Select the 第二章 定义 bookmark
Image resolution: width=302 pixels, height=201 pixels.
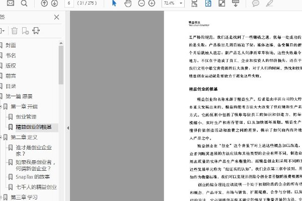(24, 137)
